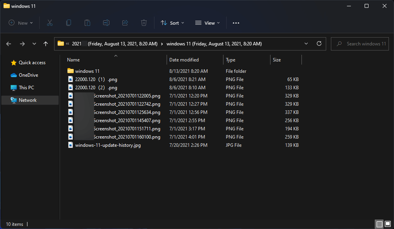Screen dimensions: 394x229
Task: Sort by the Size column header
Action: click(x=277, y=60)
